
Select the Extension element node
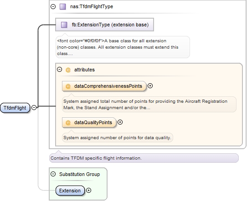pyautogui.click(x=70, y=191)
